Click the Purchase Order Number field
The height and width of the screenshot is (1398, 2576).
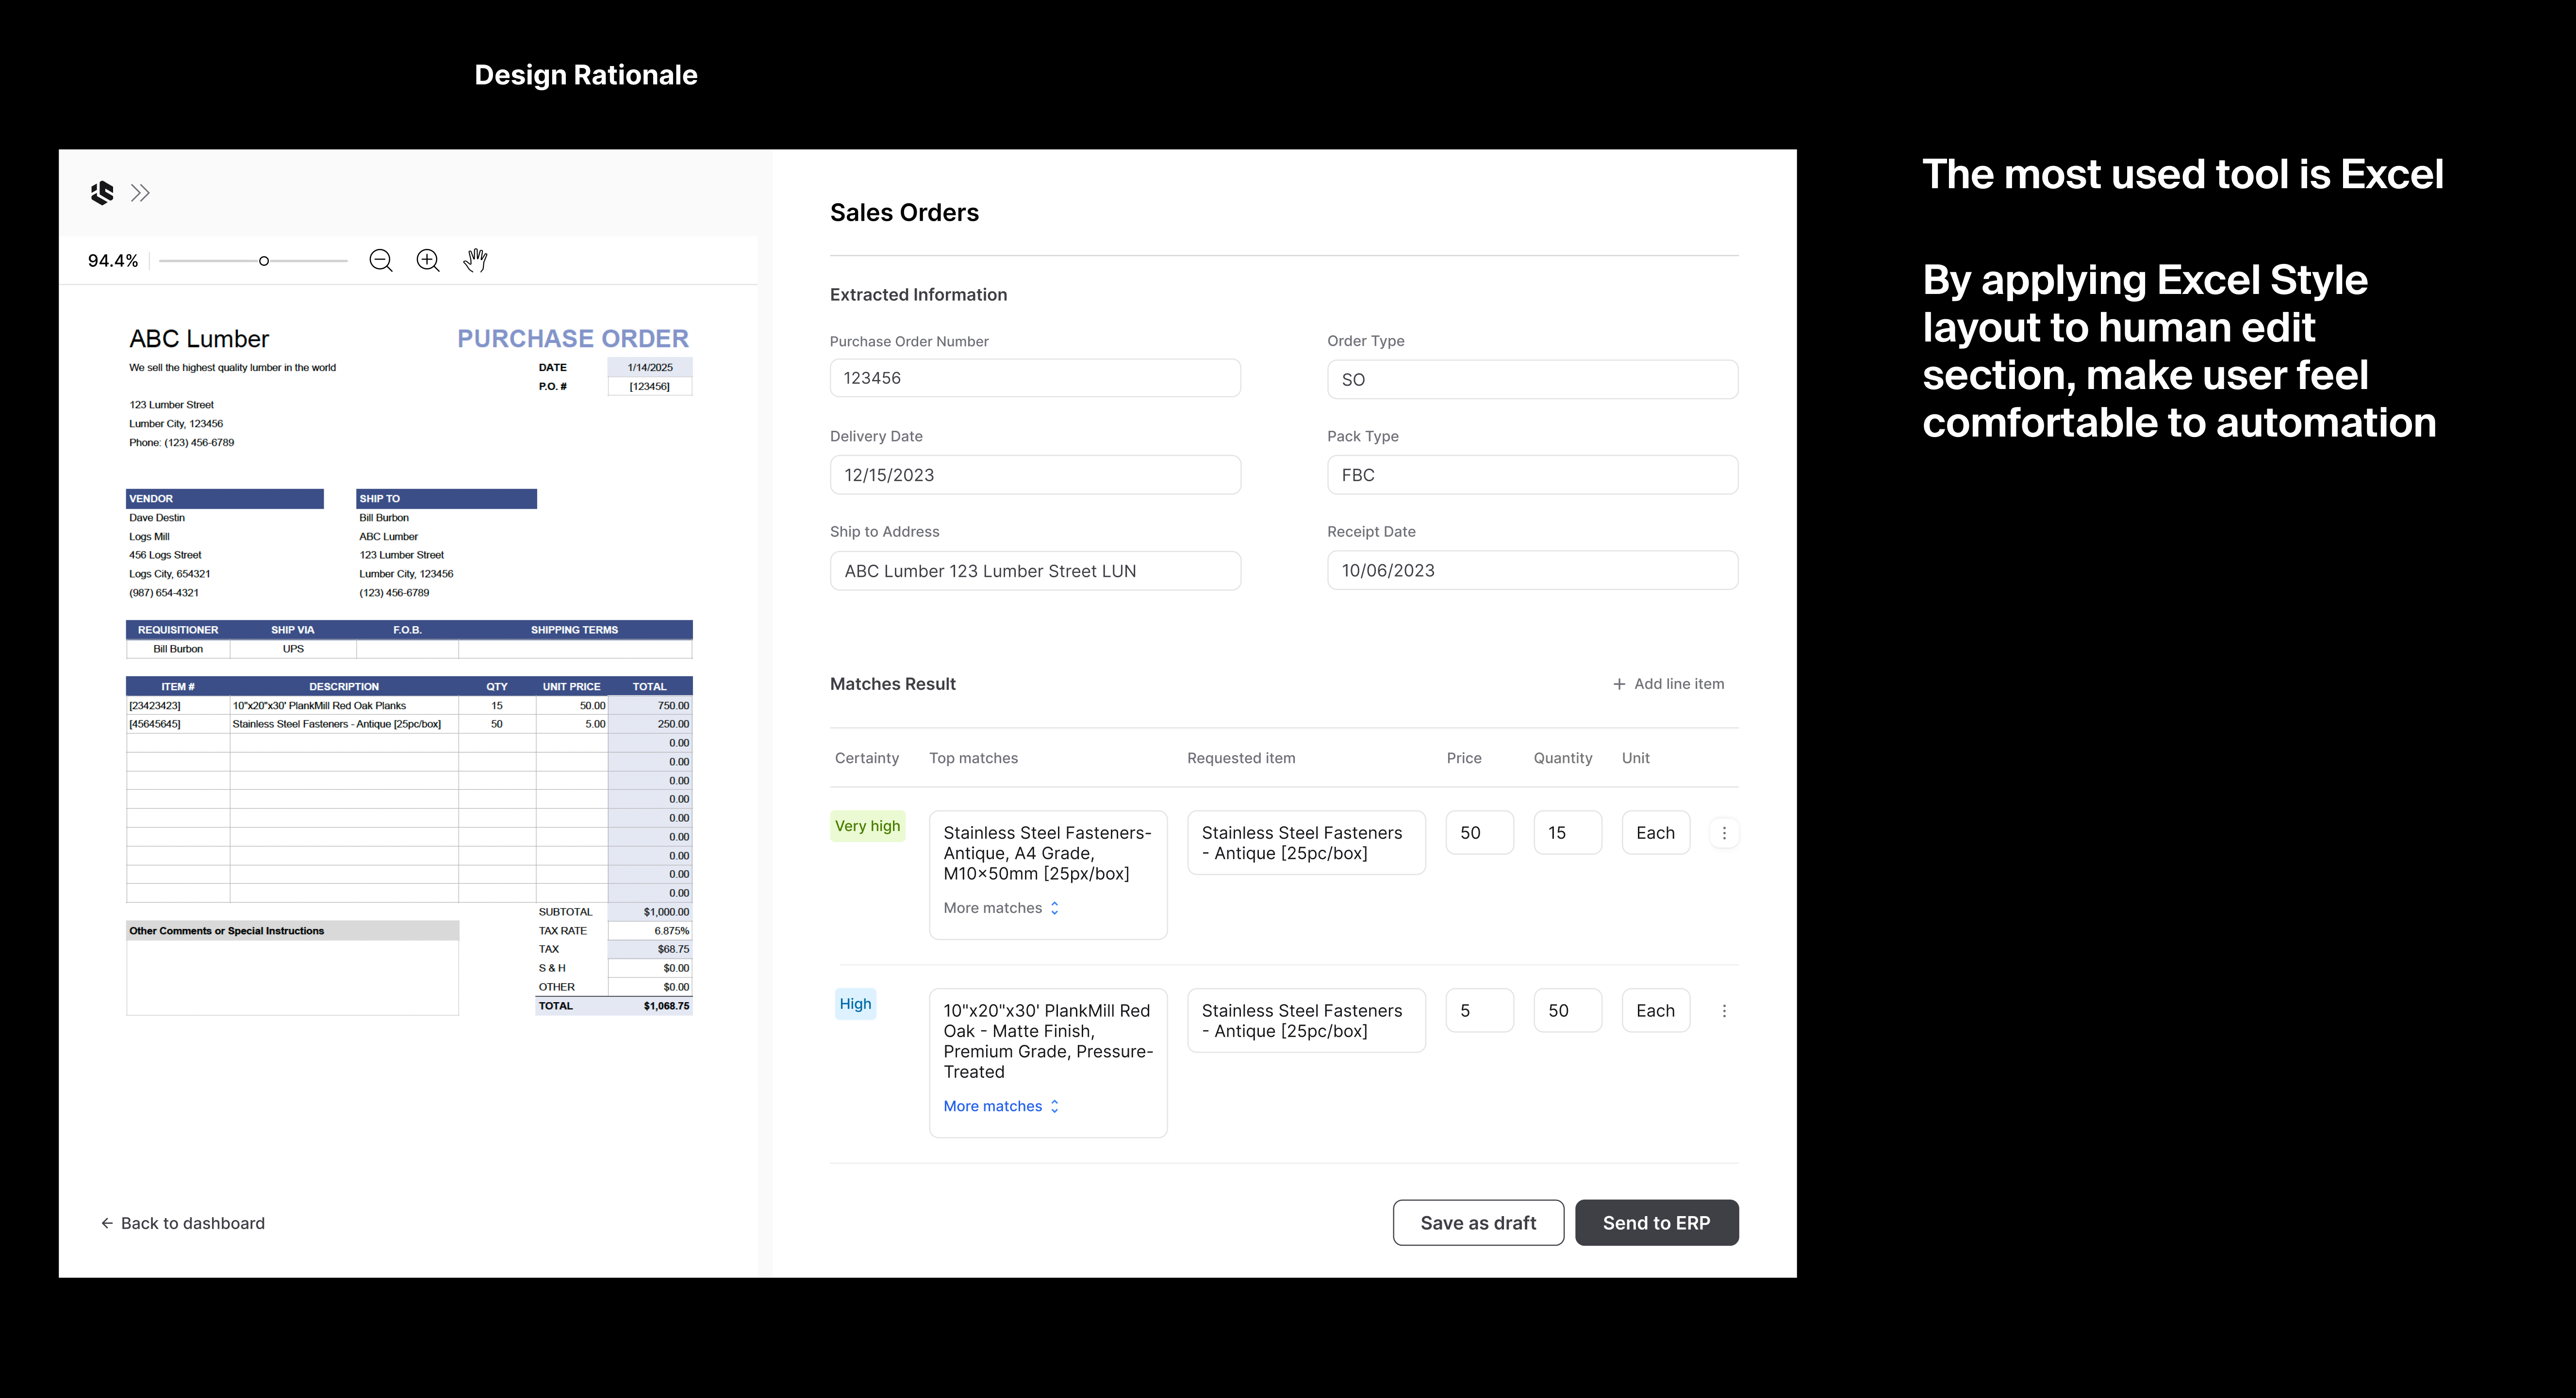click(1035, 379)
